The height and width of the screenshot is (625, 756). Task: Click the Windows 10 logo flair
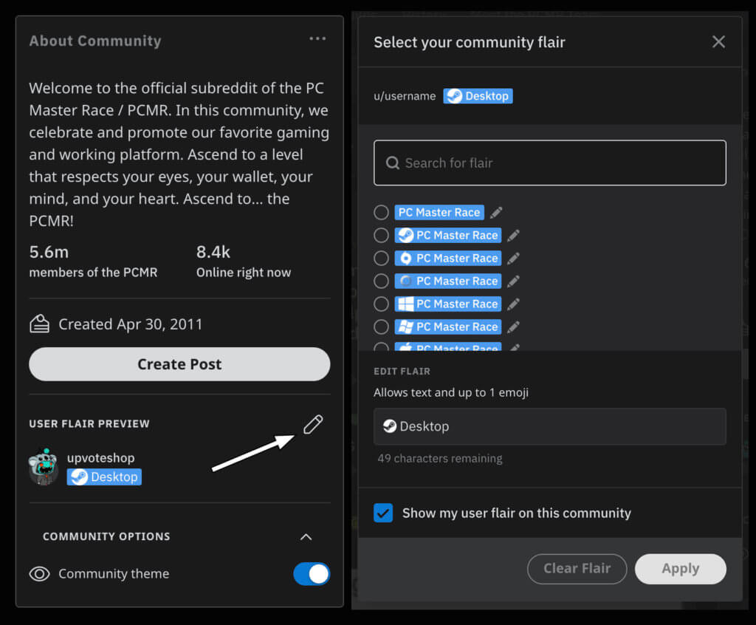click(407, 304)
